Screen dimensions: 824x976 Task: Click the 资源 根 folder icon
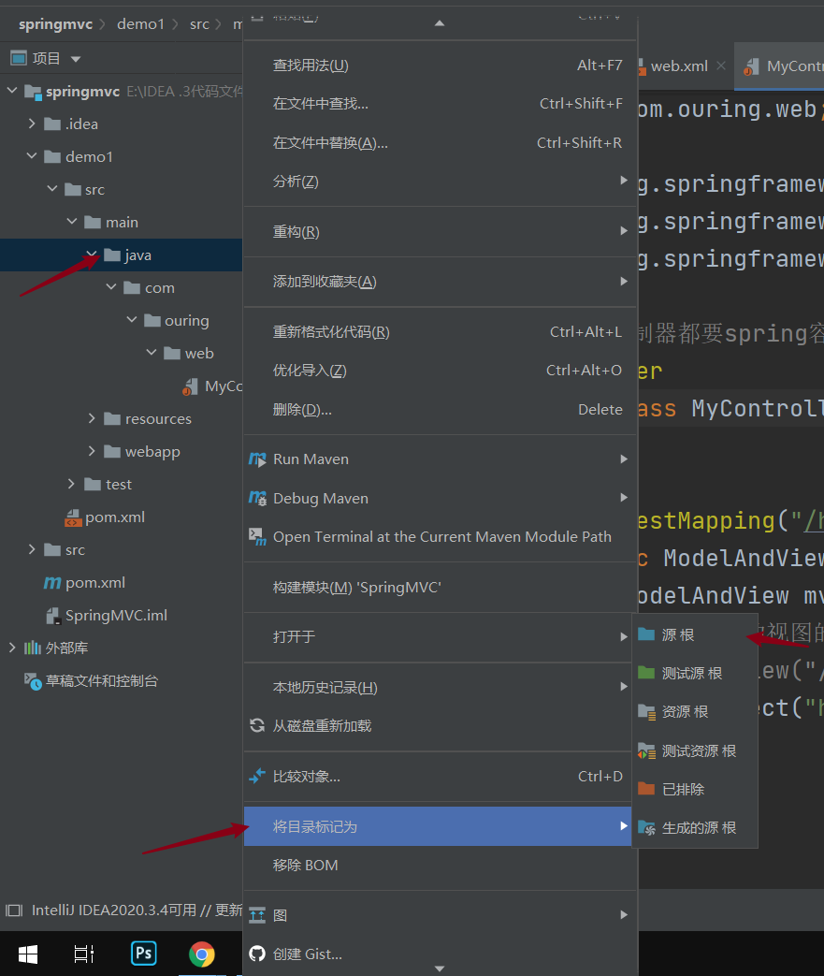tap(646, 711)
